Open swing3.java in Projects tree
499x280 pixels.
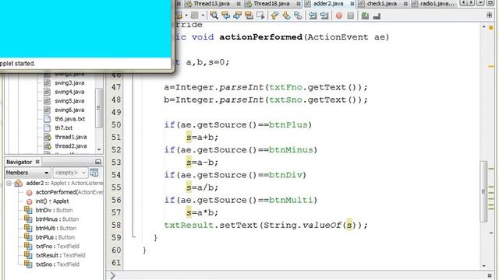click(x=69, y=83)
